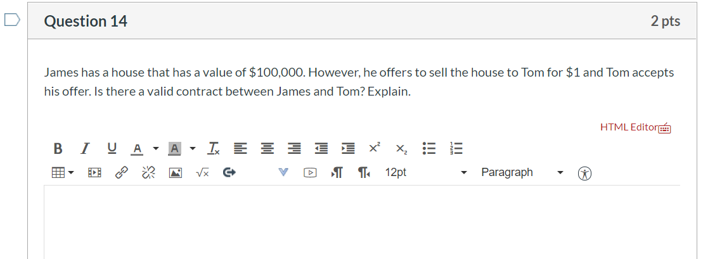
Task: Insert or edit media
Action: [x=94, y=173]
